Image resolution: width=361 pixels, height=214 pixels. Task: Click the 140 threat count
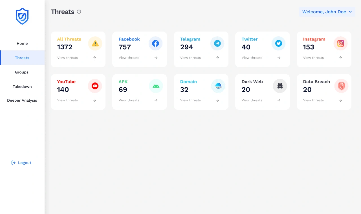[x=63, y=90]
